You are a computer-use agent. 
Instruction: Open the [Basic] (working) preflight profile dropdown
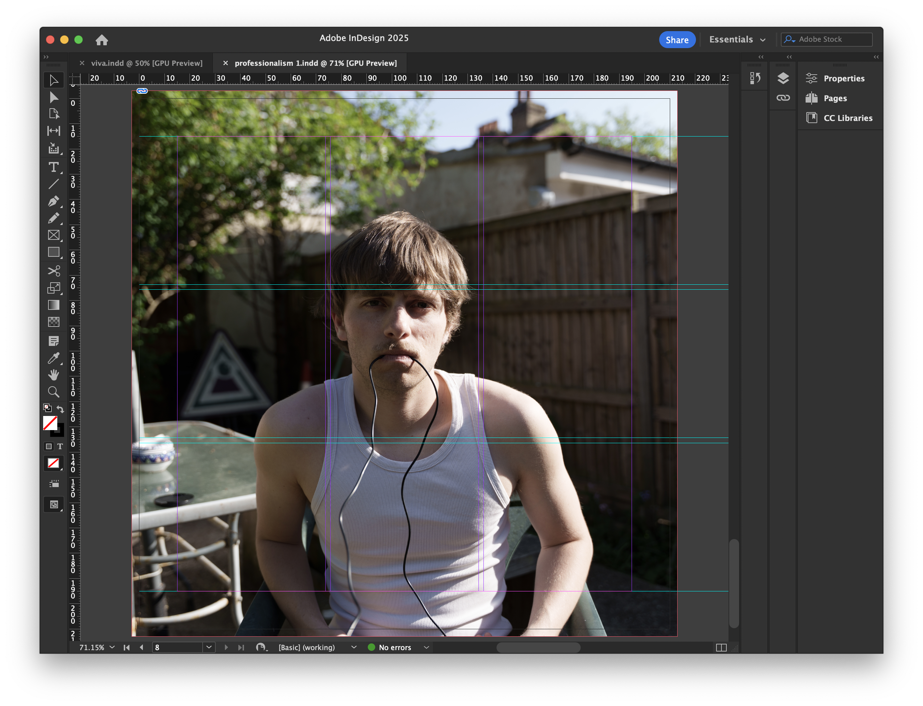pyautogui.click(x=354, y=647)
